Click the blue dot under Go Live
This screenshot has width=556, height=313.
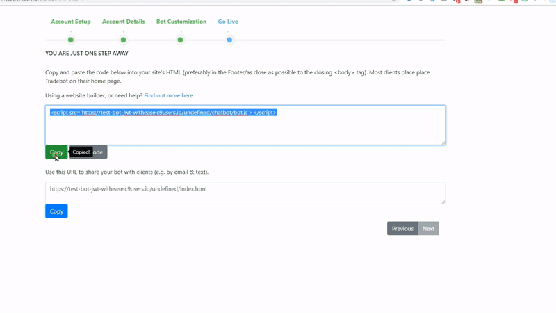pos(229,40)
